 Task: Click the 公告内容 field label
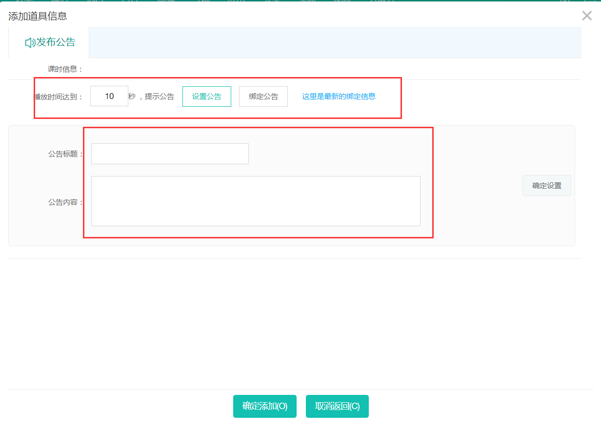66,202
